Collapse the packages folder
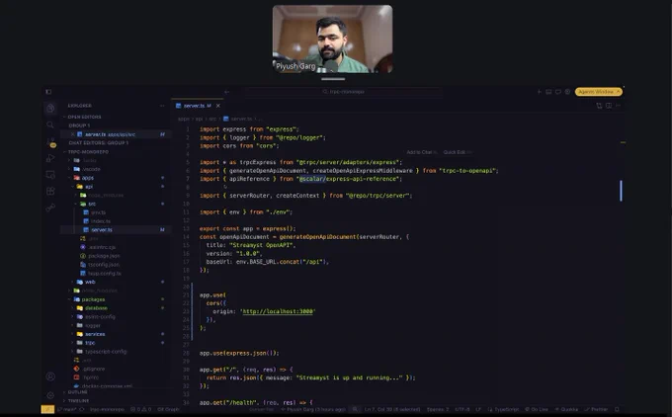672x417 pixels. click(x=93, y=299)
